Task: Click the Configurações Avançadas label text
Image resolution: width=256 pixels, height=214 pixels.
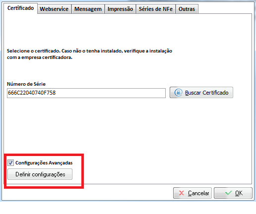Action: [44, 163]
